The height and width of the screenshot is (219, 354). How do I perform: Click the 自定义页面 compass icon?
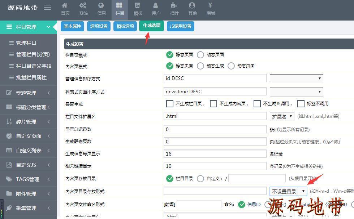coord(9,136)
